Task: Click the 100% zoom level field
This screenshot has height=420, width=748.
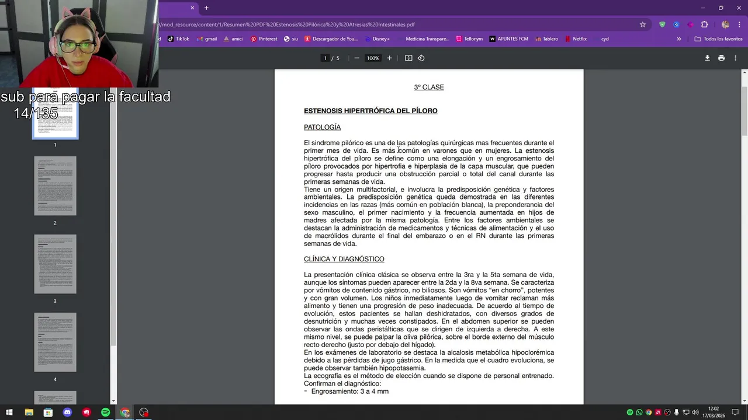Action: [x=373, y=58]
